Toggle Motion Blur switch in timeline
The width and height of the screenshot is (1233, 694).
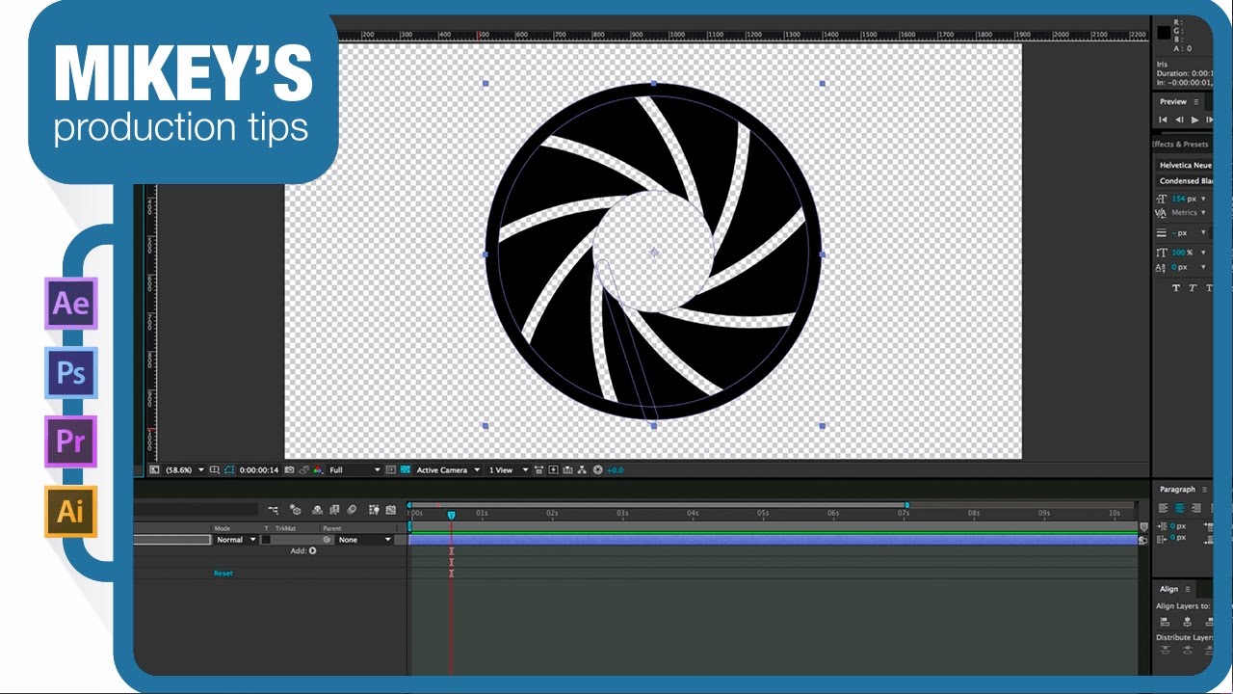352,510
